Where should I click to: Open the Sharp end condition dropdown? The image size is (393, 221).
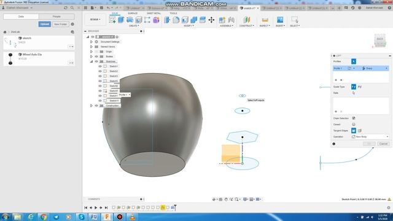click(x=375, y=68)
